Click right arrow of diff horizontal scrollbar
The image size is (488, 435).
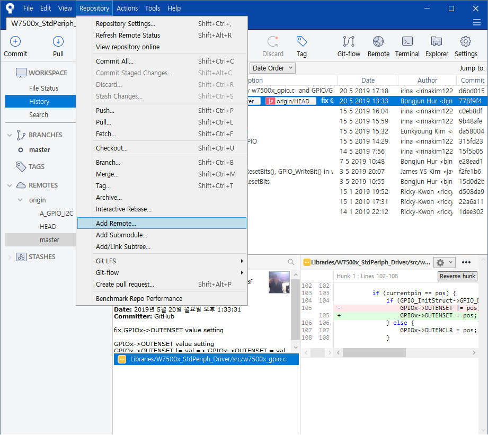pos(474,353)
